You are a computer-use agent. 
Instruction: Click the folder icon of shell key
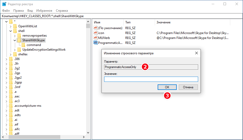click(15, 31)
